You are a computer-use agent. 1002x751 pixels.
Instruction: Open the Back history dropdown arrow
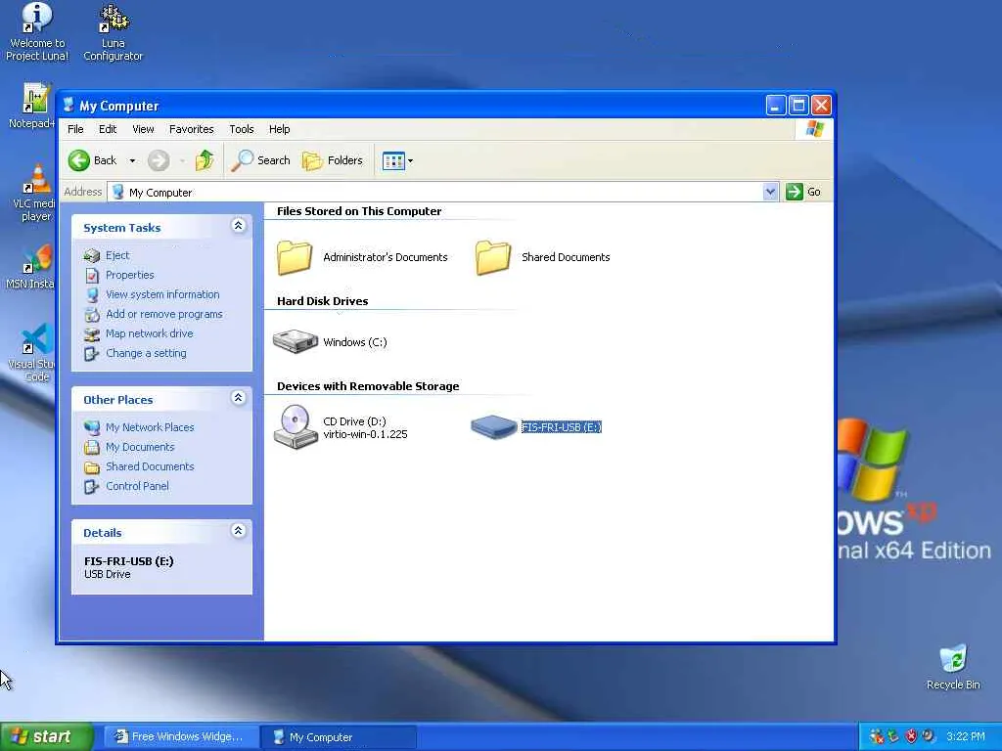(132, 161)
